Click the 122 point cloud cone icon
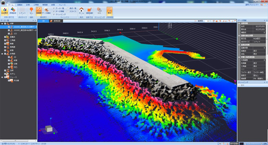The width and height of the screenshot is (268, 145). [x=11, y=34]
